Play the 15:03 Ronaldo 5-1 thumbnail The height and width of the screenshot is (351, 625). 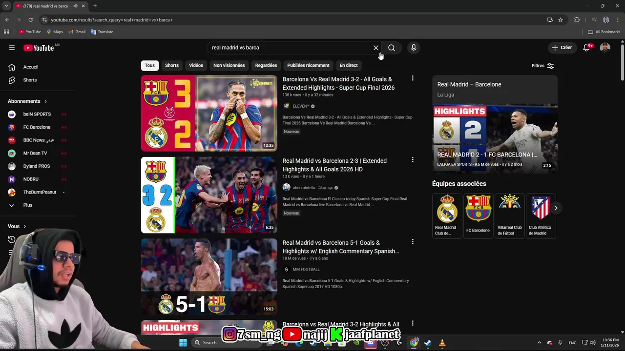(209, 276)
